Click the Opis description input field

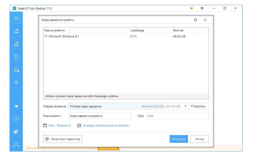[177, 116]
